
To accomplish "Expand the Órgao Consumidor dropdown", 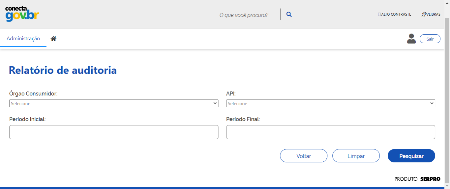I will [x=114, y=103].
